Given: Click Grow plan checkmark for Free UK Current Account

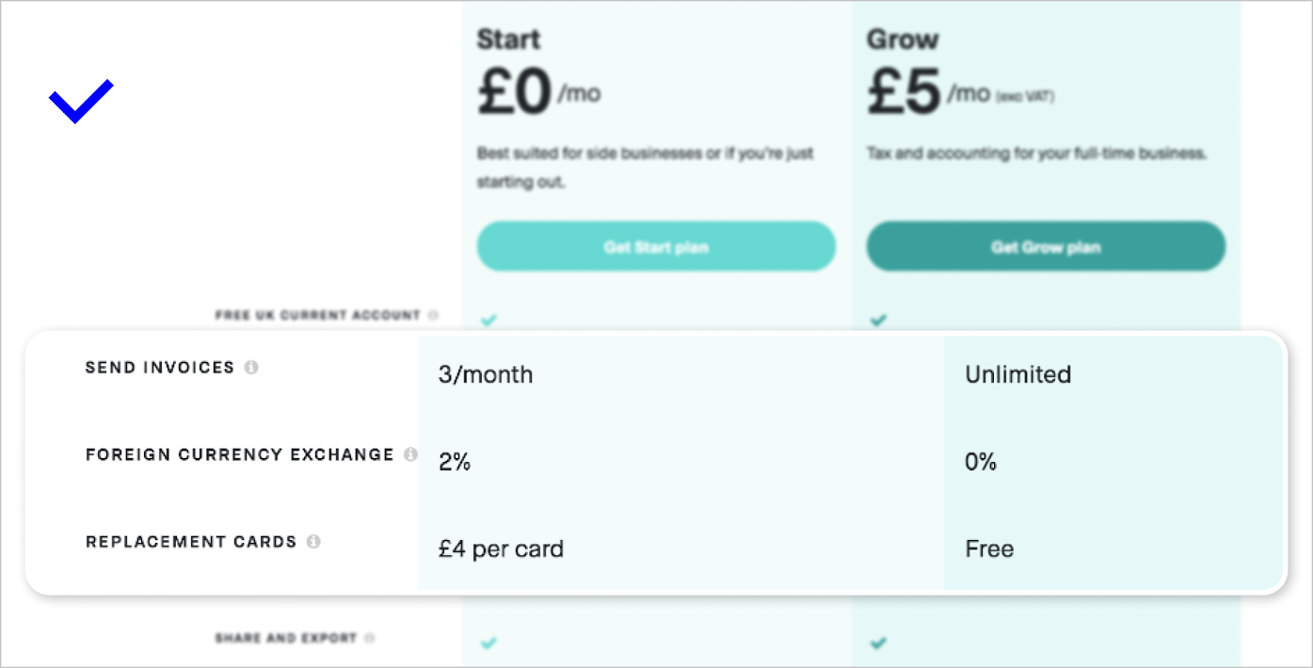Looking at the screenshot, I should (877, 320).
